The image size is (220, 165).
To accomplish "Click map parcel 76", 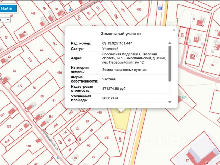I will (14, 71).
